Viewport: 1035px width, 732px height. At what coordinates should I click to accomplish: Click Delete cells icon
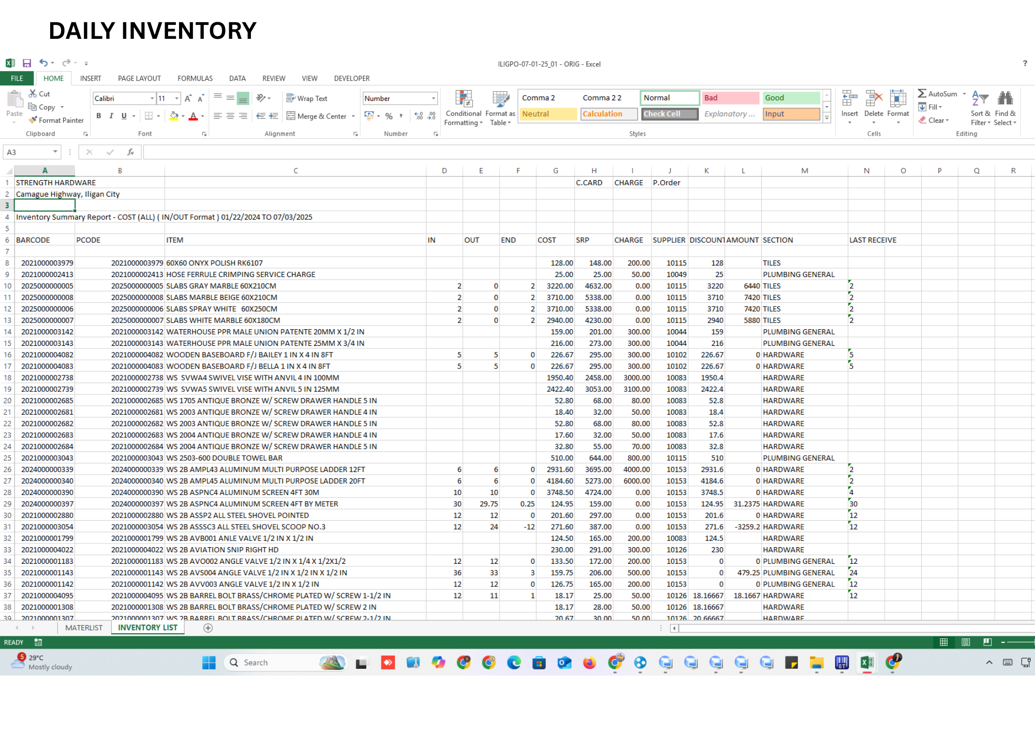pyautogui.click(x=874, y=98)
